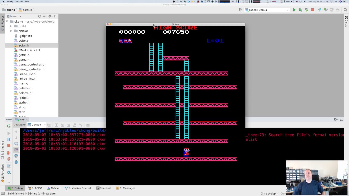The width and height of the screenshot is (349, 196).
Task: Select game_controller.c in the project tree
Action: coord(31,65)
